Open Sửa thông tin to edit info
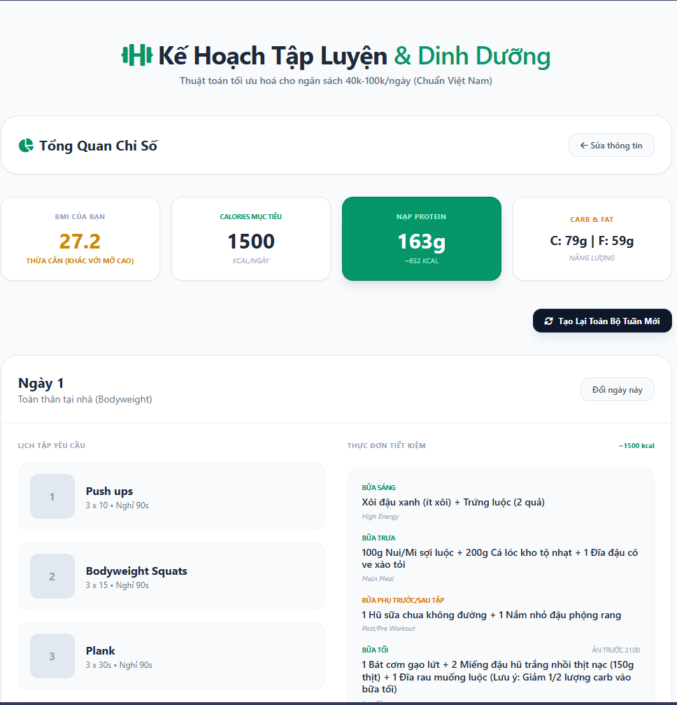 pos(611,145)
